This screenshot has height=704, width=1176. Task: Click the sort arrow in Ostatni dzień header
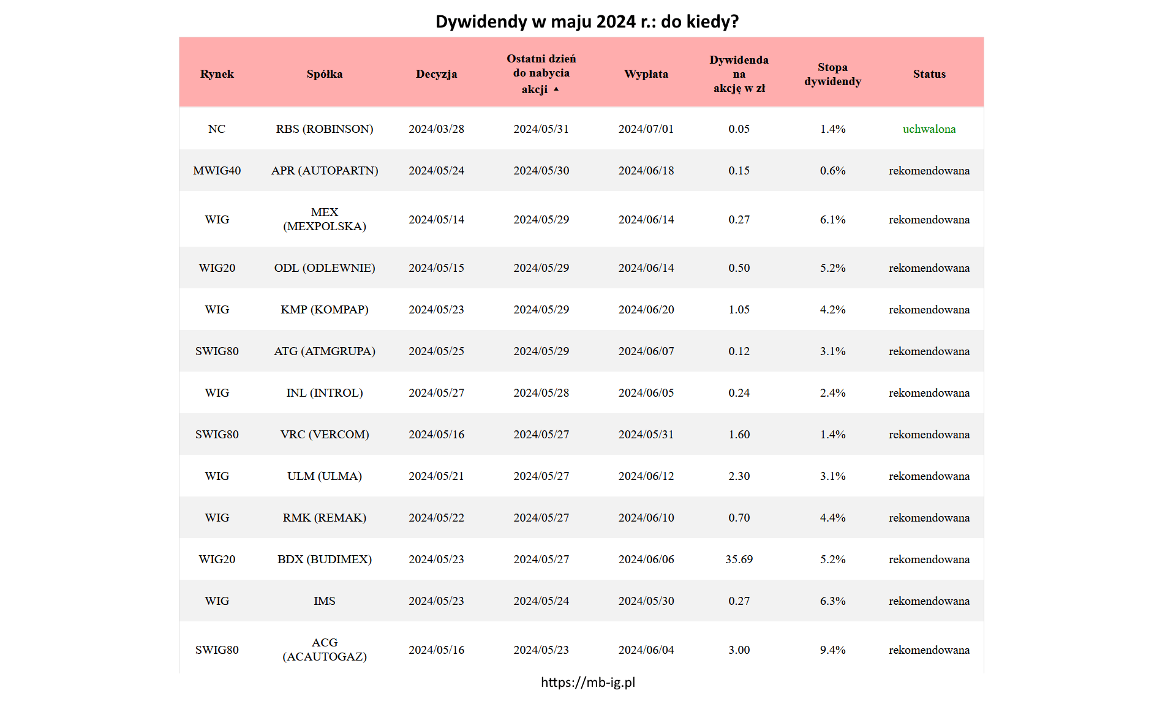[556, 89]
